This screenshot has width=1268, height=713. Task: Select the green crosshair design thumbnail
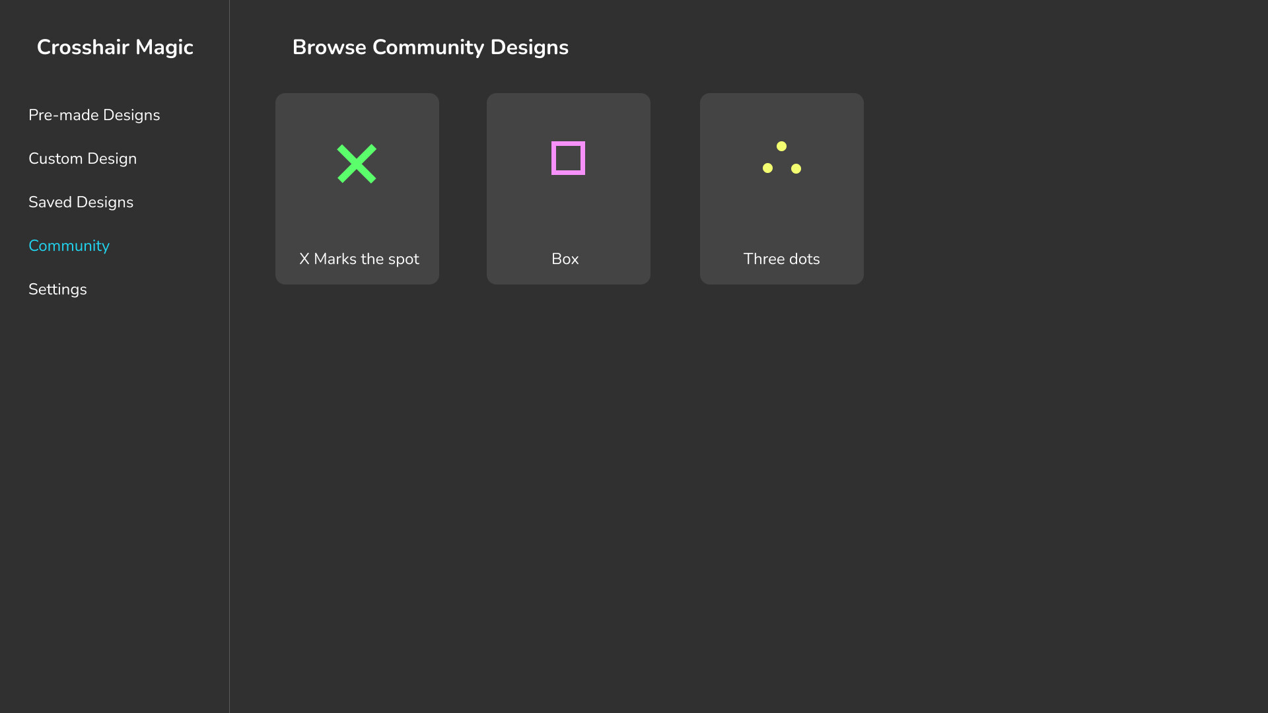357,163
